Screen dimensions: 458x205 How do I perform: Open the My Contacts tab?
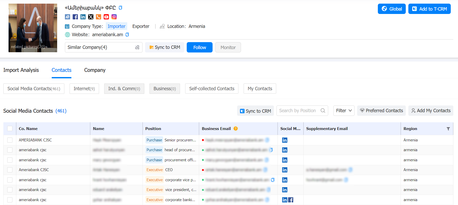[260, 89]
